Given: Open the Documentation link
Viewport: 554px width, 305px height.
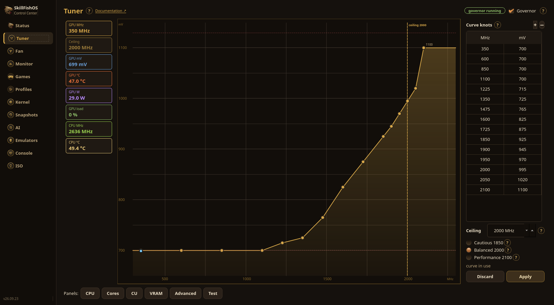Looking at the screenshot, I should (111, 11).
